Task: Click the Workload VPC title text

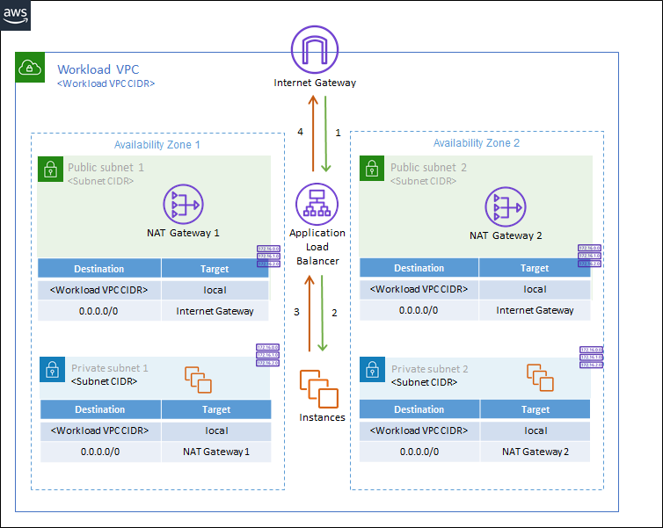Action: click(98, 69)
